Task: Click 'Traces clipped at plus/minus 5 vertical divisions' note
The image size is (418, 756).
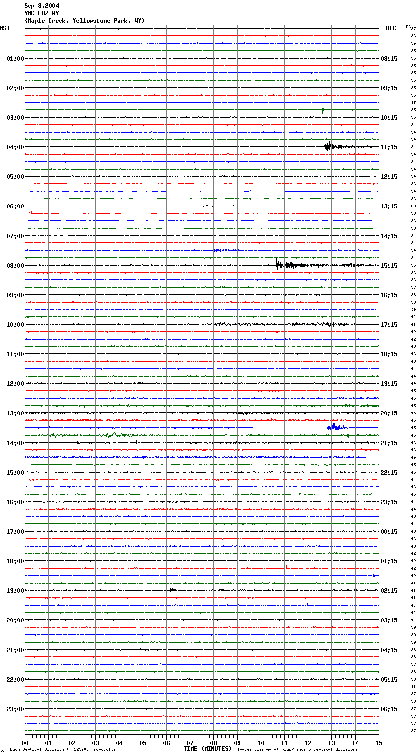Action: 297,750
